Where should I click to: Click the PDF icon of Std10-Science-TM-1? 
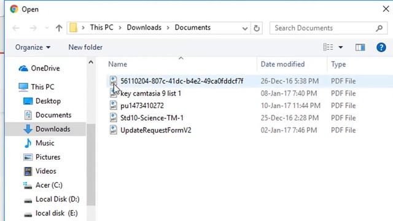[113, 117]
